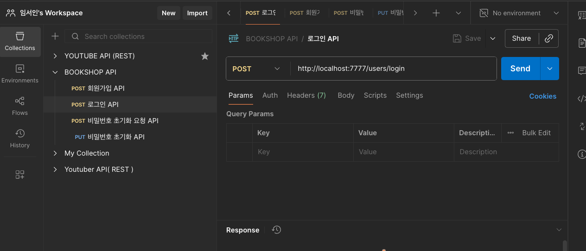Open the documentation icon in right sidebar
This screenshot has height=251, width=586.
click(x=582, y=43)
